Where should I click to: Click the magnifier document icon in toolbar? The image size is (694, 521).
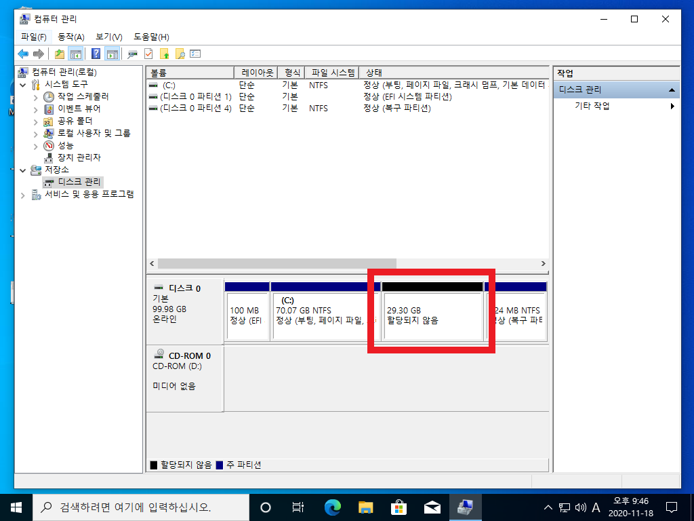pos(180,54)
